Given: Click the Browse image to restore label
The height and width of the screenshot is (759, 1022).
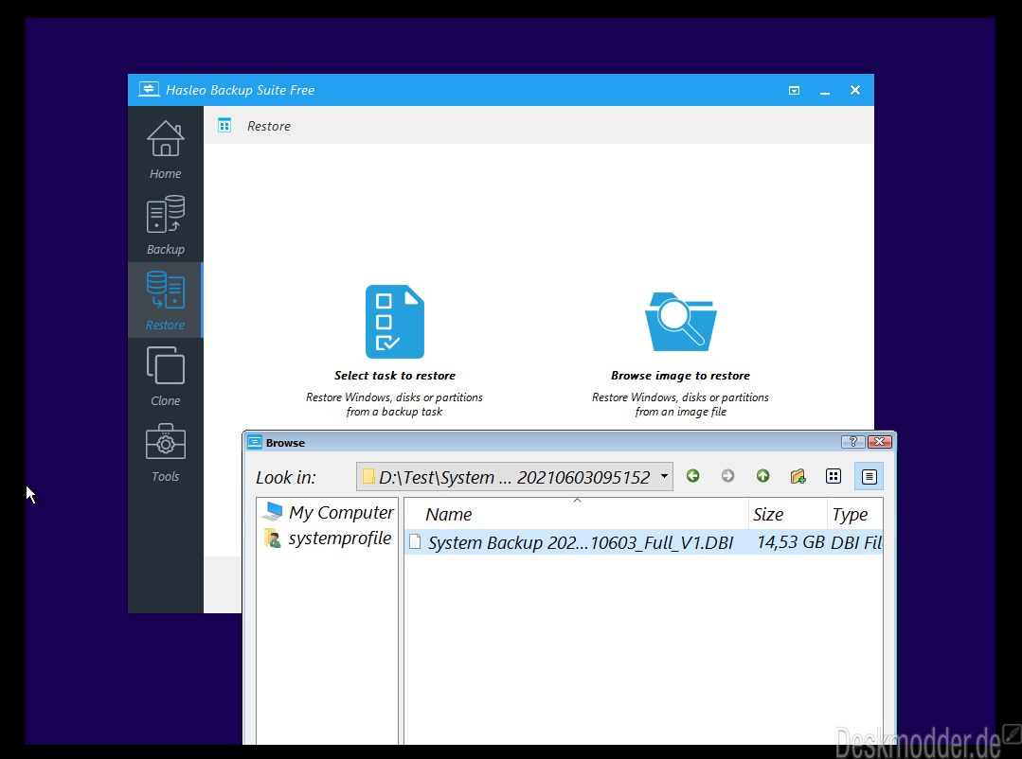Looking at the screenshot, I should point(680,376).
